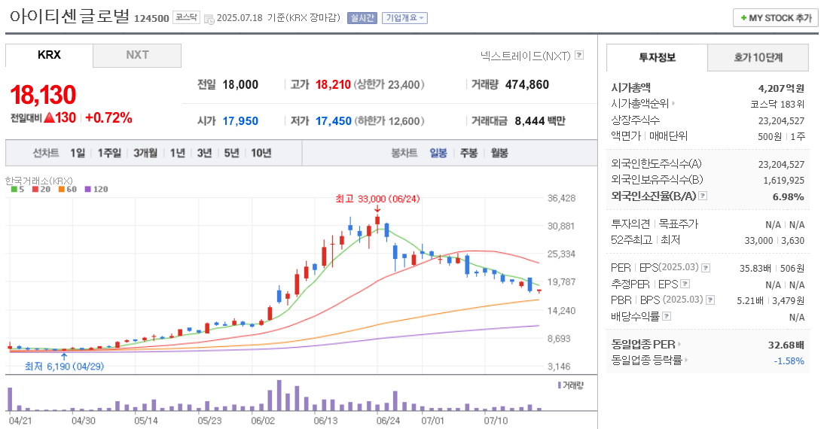Click the 거래대금 value 8,444 백만
Image resolution: width=827 pixels, height=429 pixels.
coord(539,121)
